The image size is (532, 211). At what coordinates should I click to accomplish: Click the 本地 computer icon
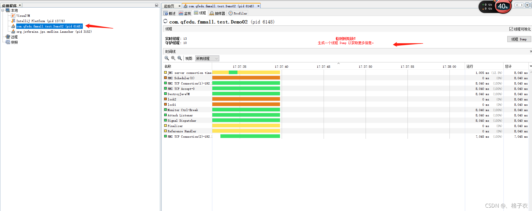(x=8, y=10)
